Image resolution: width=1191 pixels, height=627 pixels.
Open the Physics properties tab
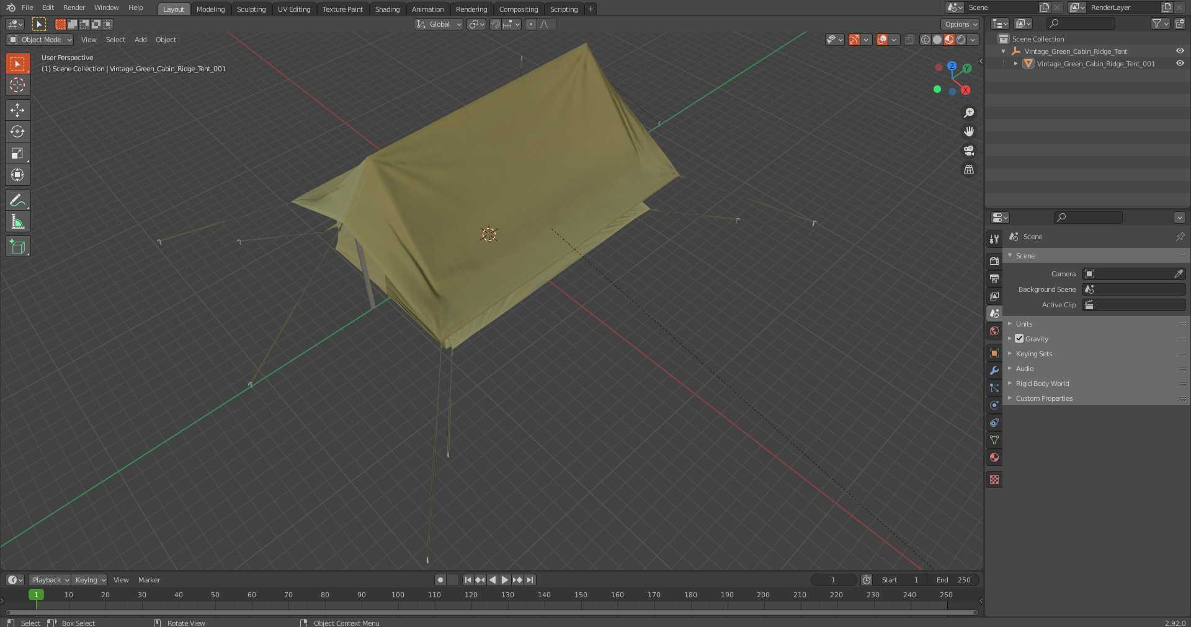tap(994, 405)
